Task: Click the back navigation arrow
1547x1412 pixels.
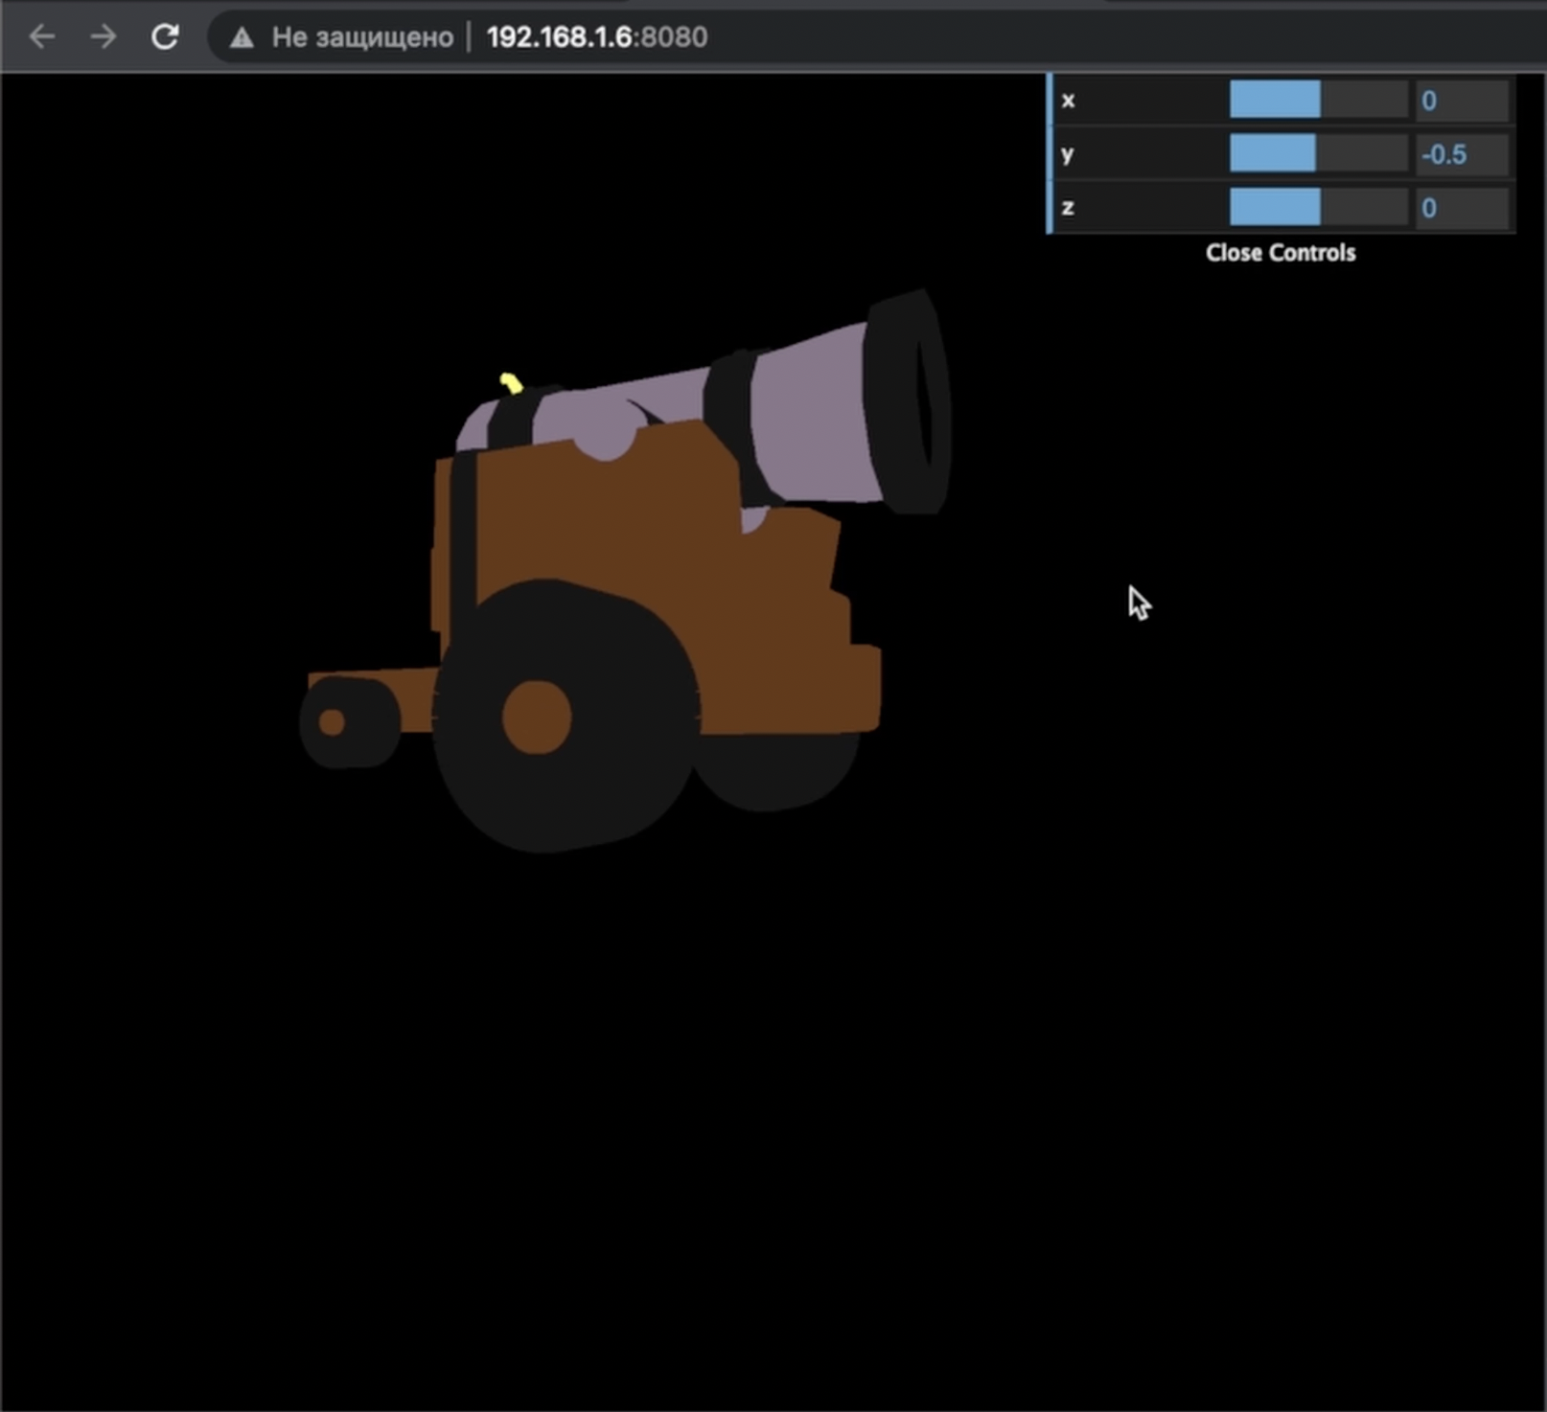Action: click(42, 37)
